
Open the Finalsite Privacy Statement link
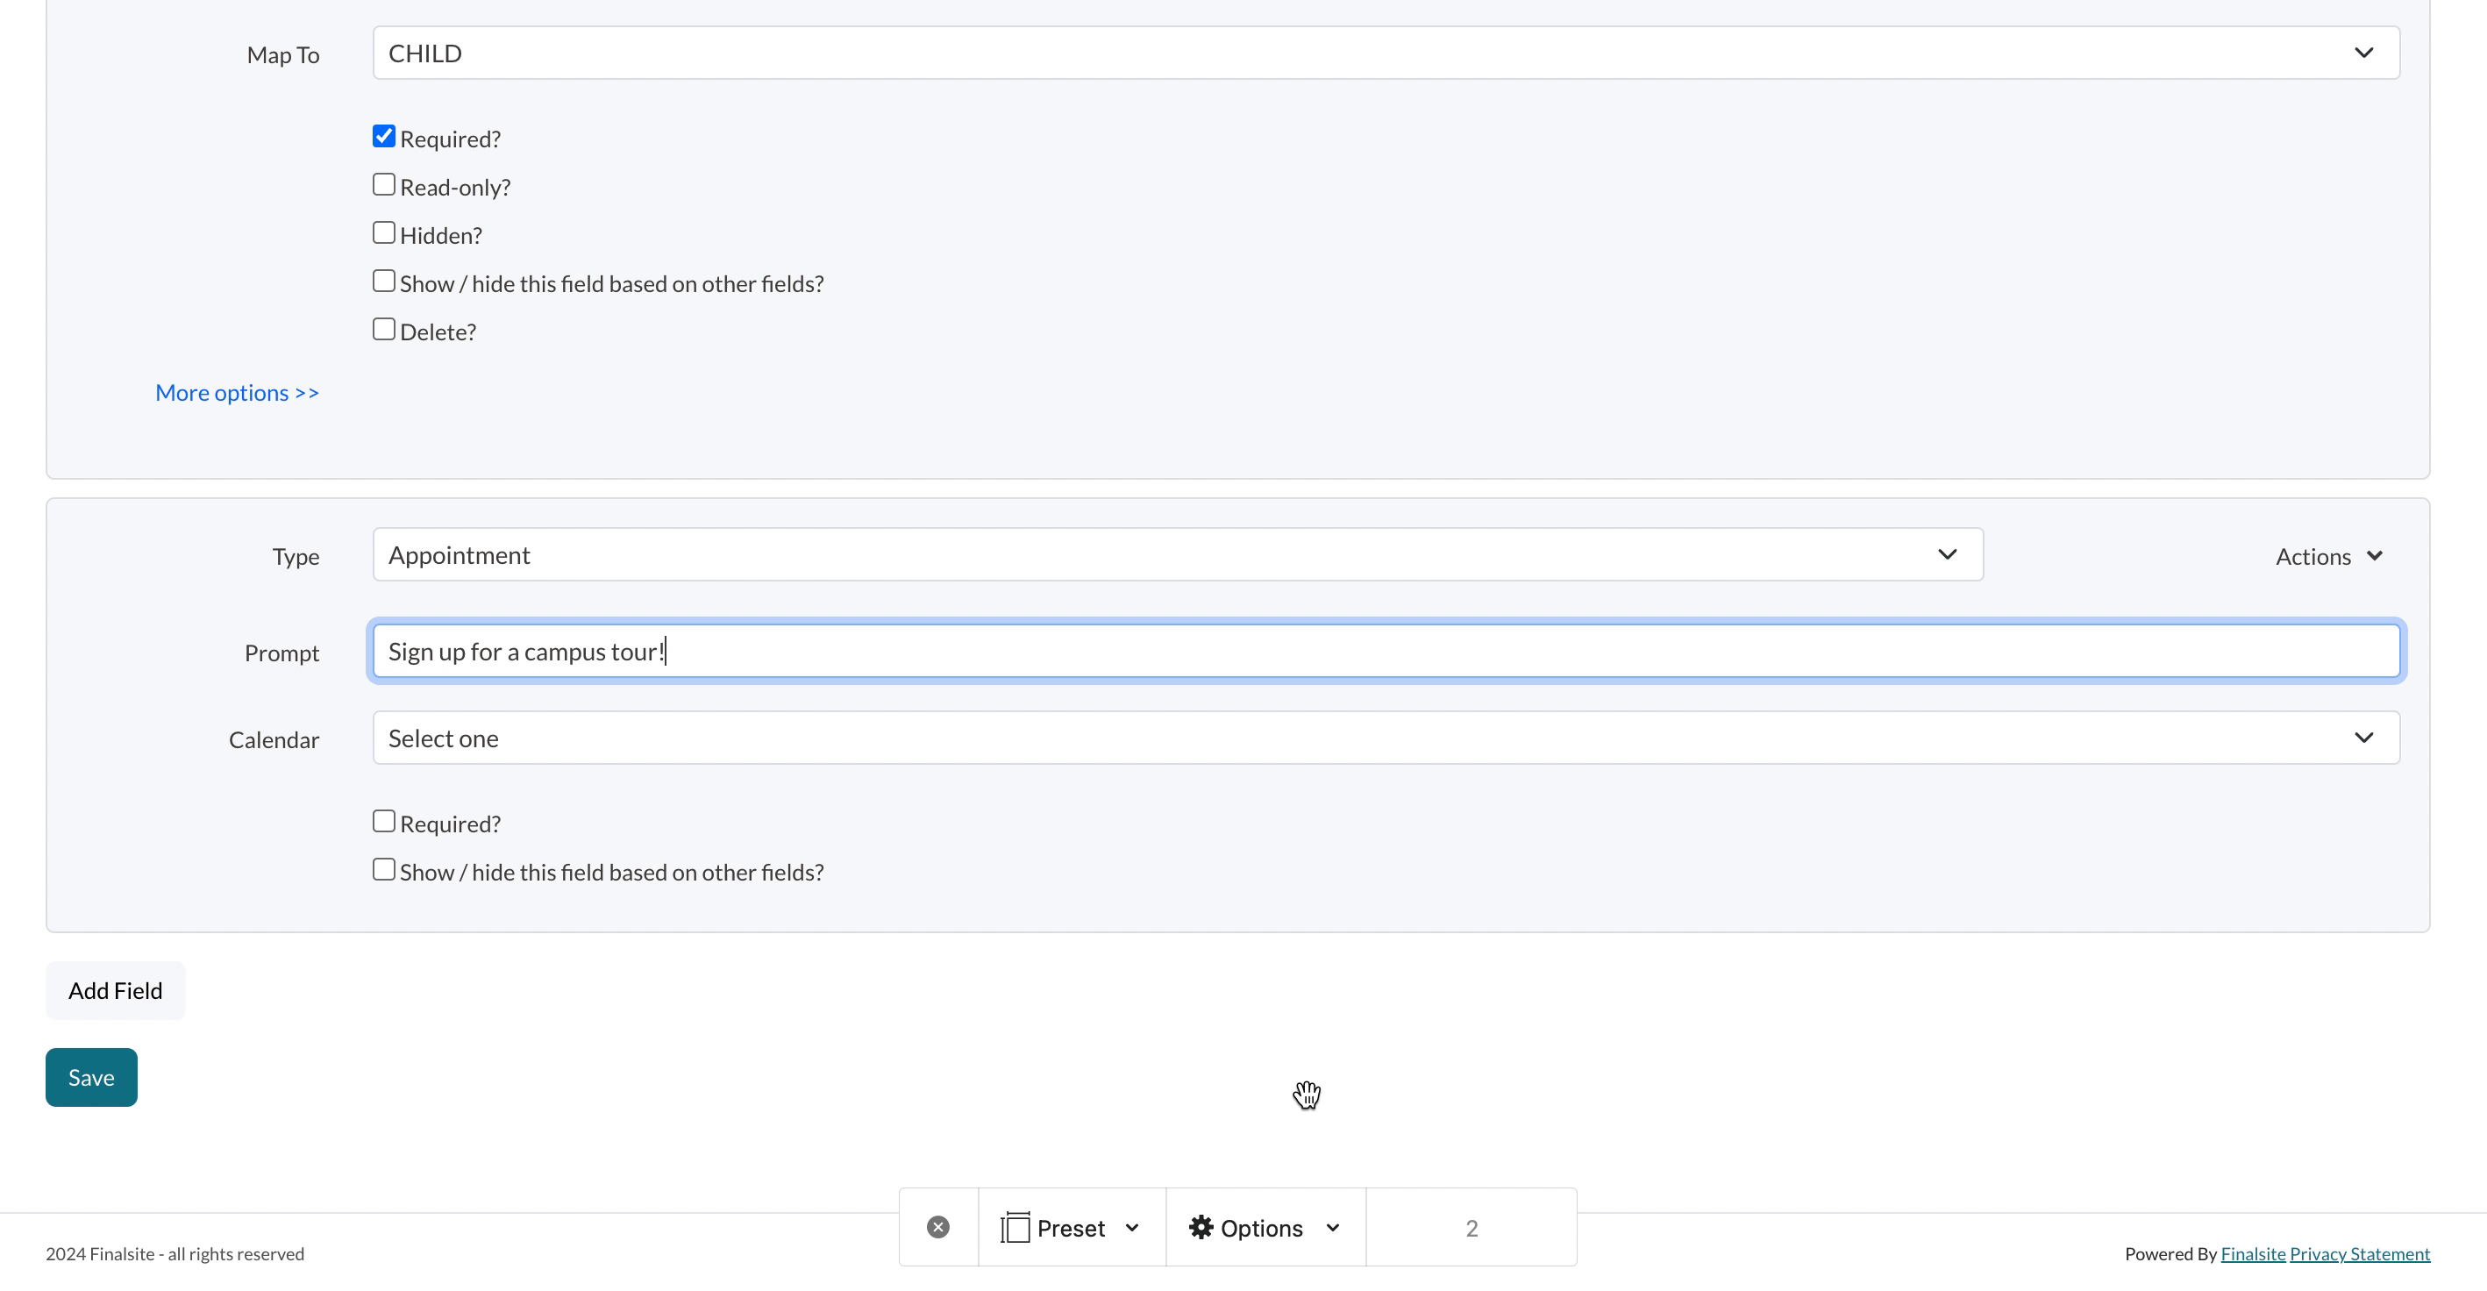2359,1253
